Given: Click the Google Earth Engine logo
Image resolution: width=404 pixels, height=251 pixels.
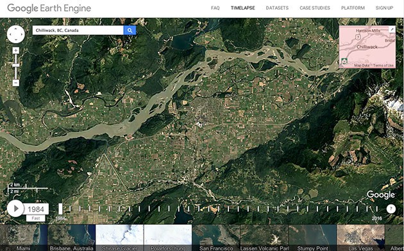Looking at the screenshot, I should pos(49,8).
